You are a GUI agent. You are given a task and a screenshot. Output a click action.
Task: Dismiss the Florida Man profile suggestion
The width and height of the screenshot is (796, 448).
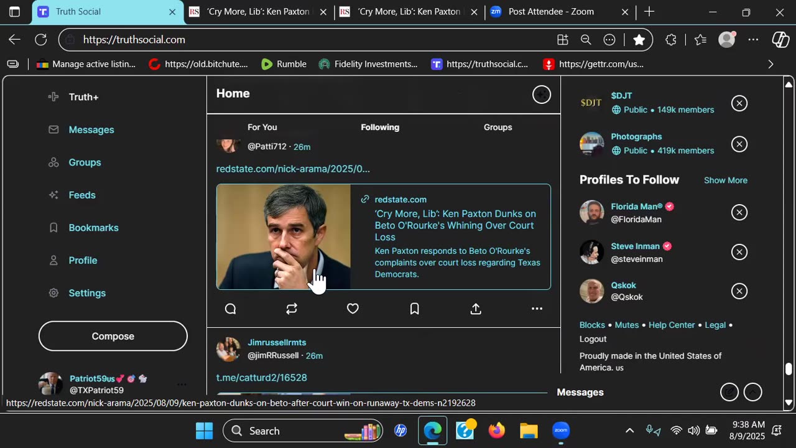(739, 213)
